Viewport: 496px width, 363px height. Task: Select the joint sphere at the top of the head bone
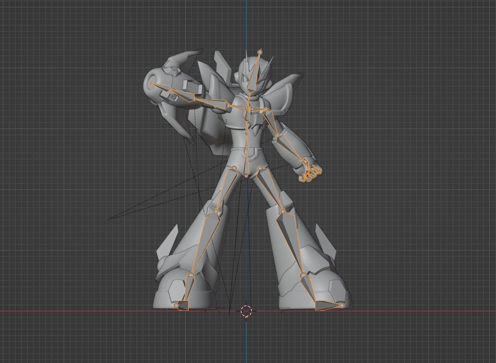(260, 52)
